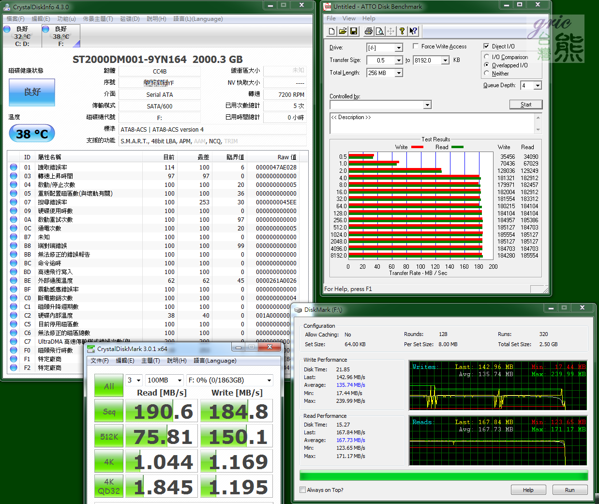Open the ending Transfer Size dropdown showing 8192.0

point(445,60)
